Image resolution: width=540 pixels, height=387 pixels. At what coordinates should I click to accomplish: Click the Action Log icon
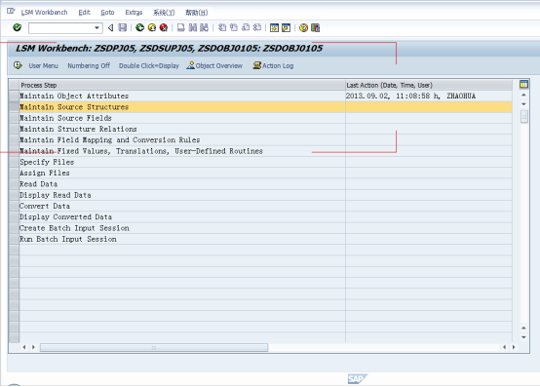257,65
